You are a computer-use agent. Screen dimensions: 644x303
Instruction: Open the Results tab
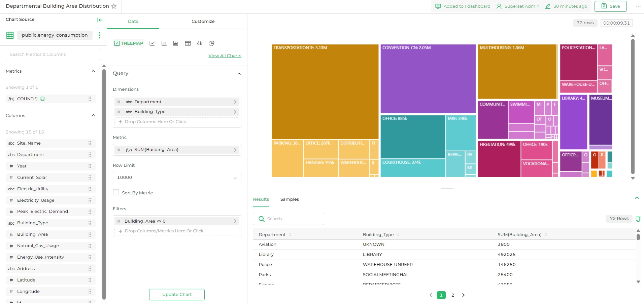point(261,199)
